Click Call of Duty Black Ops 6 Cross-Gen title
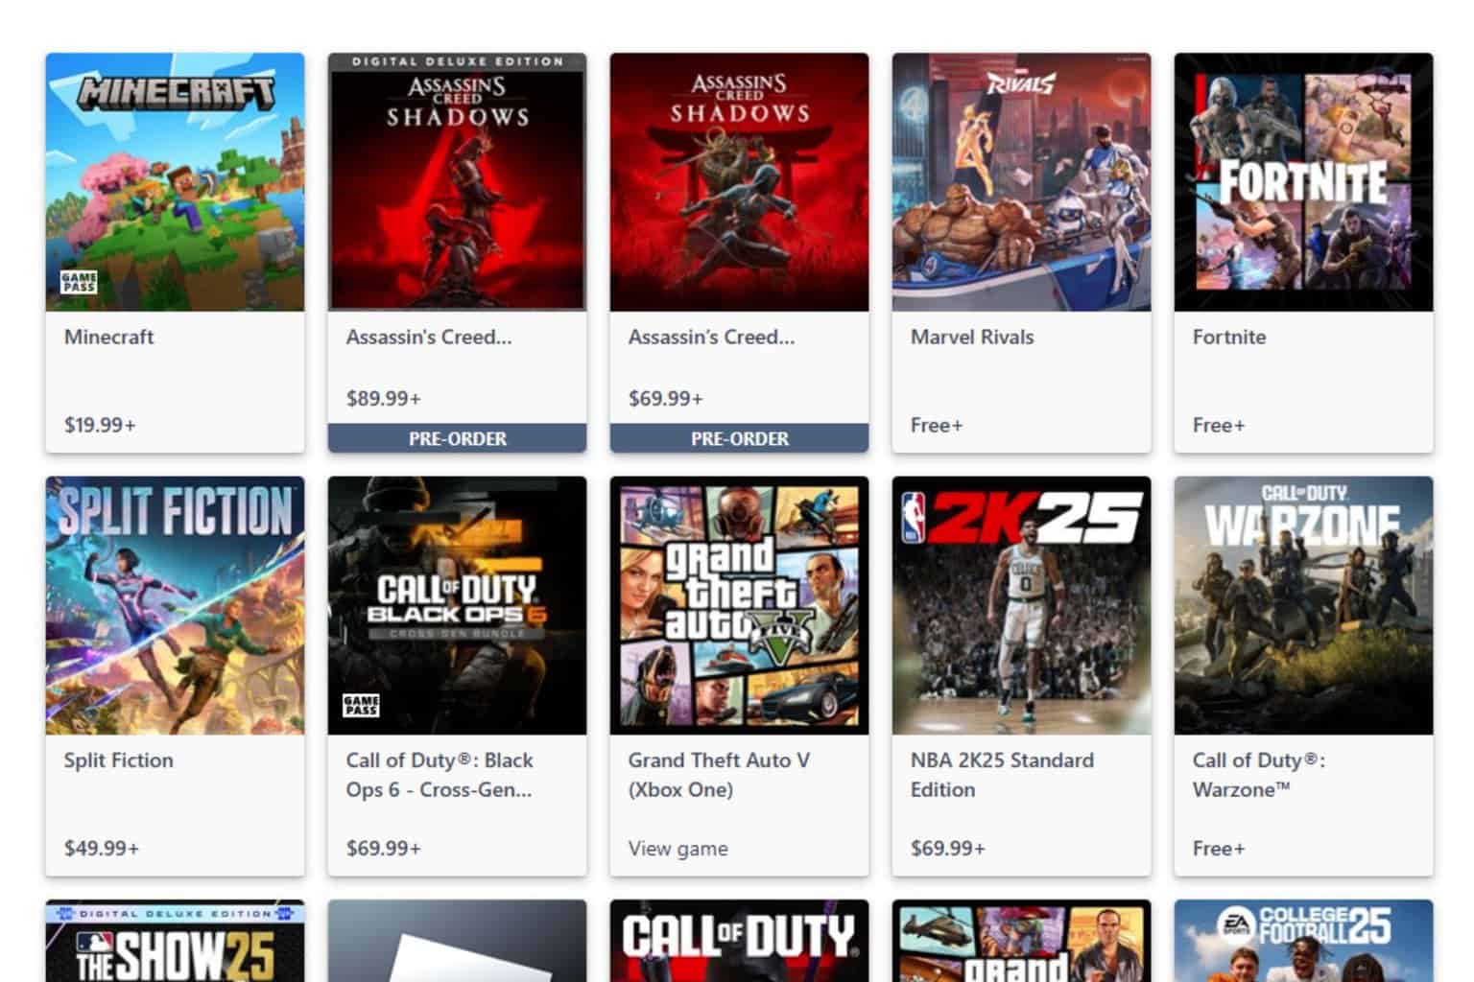The image size is (1474, 982). point(439,775)
